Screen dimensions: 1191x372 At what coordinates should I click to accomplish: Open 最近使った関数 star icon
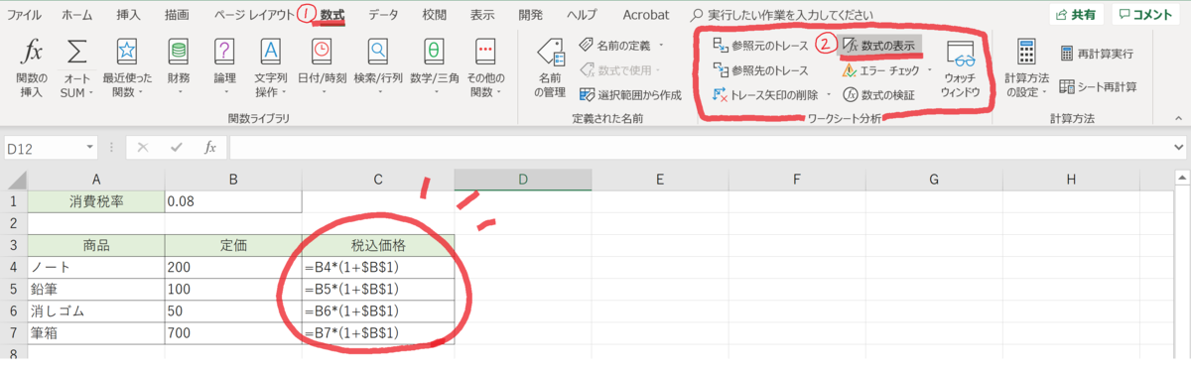[127, 51]
